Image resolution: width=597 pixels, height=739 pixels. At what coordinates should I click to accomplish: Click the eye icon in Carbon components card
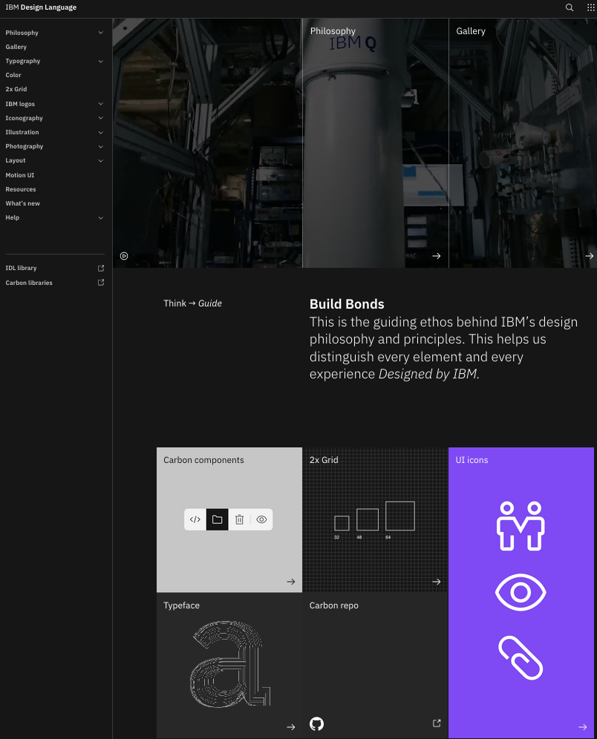click(261, 519)
